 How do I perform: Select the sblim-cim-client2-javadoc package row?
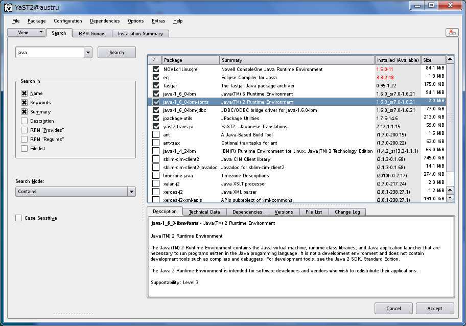(x=297, y=167)
